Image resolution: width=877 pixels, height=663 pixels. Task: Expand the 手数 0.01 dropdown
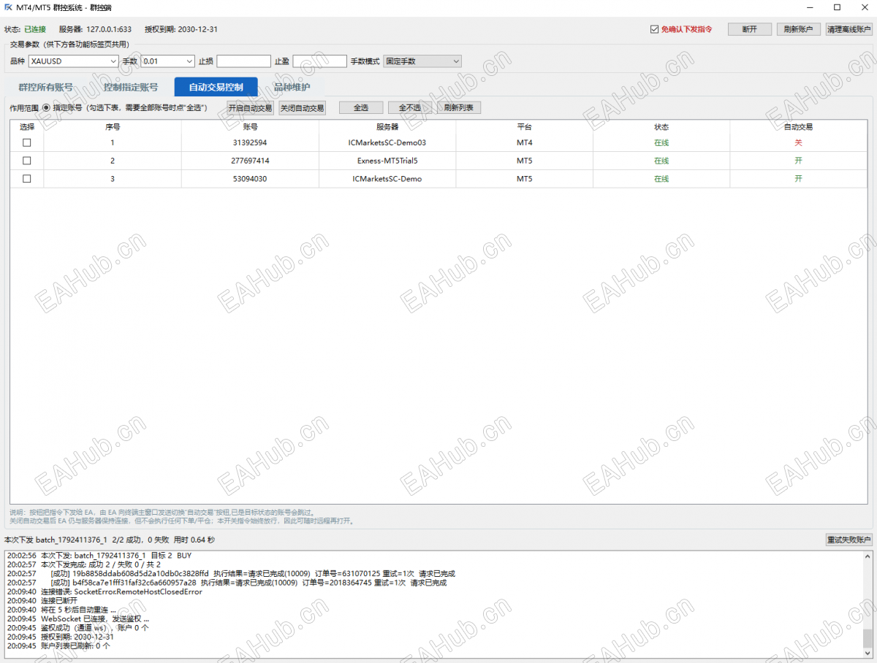[167, 61]
